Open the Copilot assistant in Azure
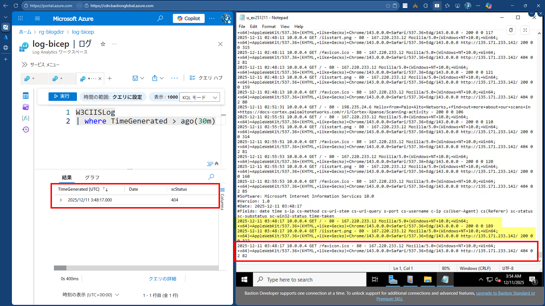 189,18
